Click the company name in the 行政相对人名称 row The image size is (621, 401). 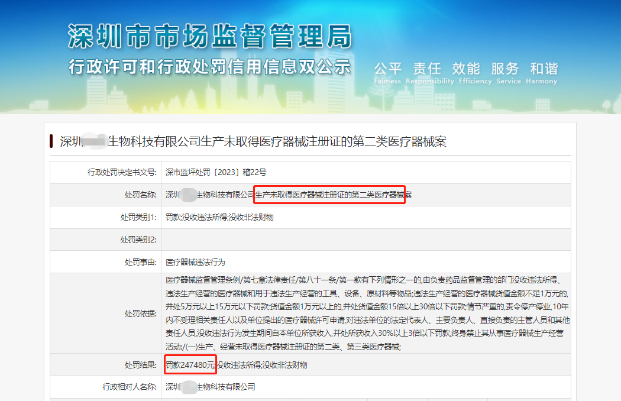point(210,387)
